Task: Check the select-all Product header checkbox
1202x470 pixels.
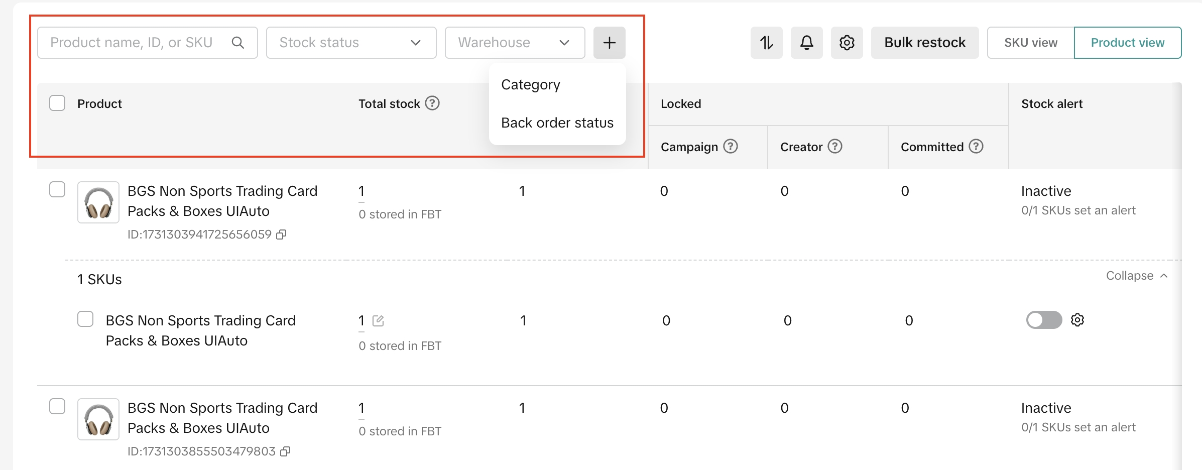Action: [x=57, y=103]
